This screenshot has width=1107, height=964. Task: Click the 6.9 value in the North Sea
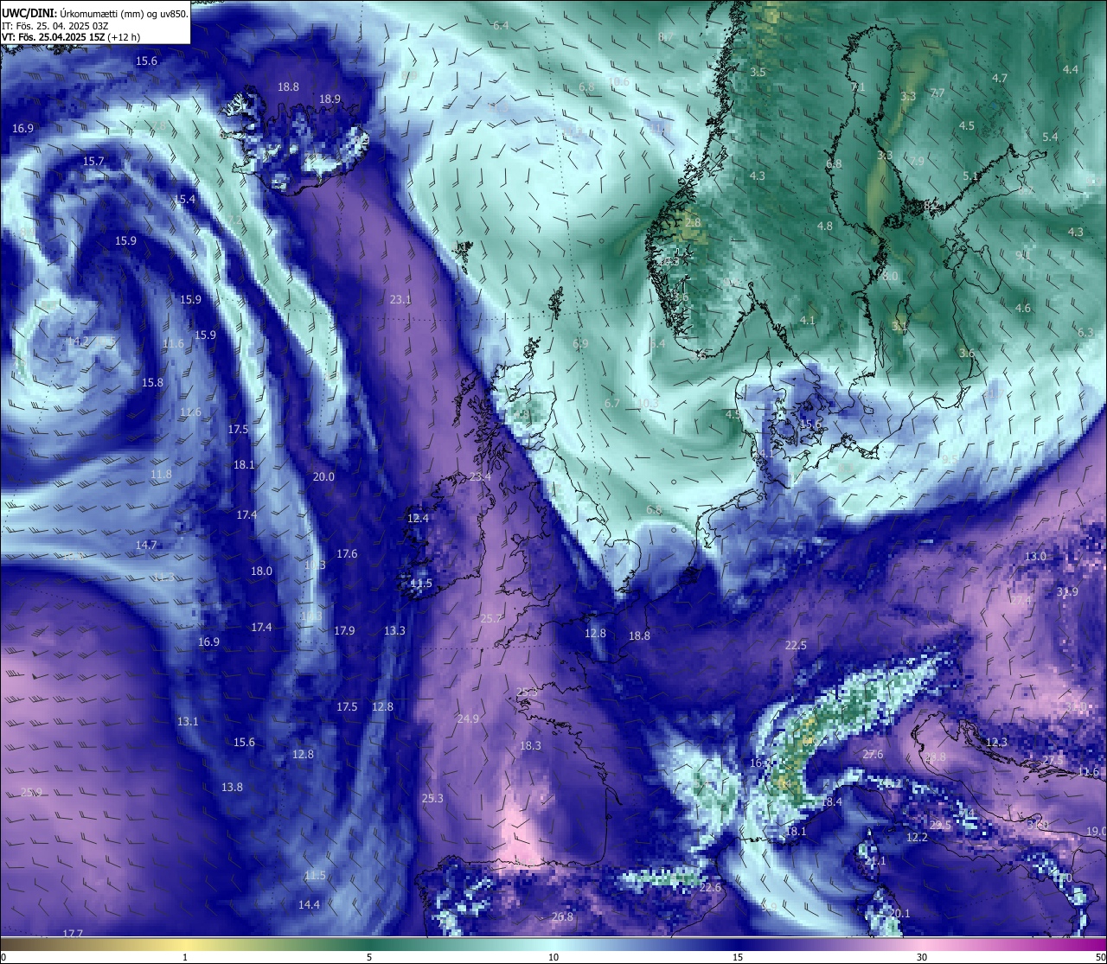pyautogui.click(x=580, y=344)
